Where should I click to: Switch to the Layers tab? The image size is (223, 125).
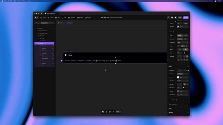pyautogui.click(x=44, y=23)
